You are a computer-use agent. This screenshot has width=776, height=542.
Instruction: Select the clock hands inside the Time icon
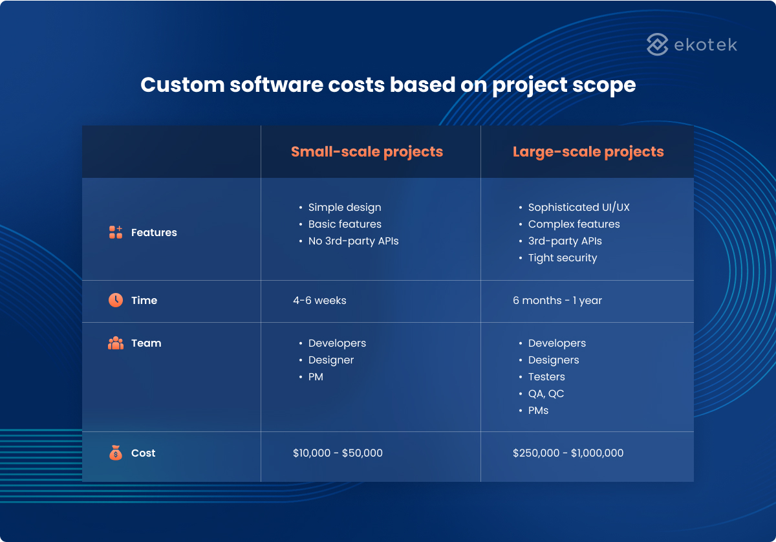pos(114,300)
